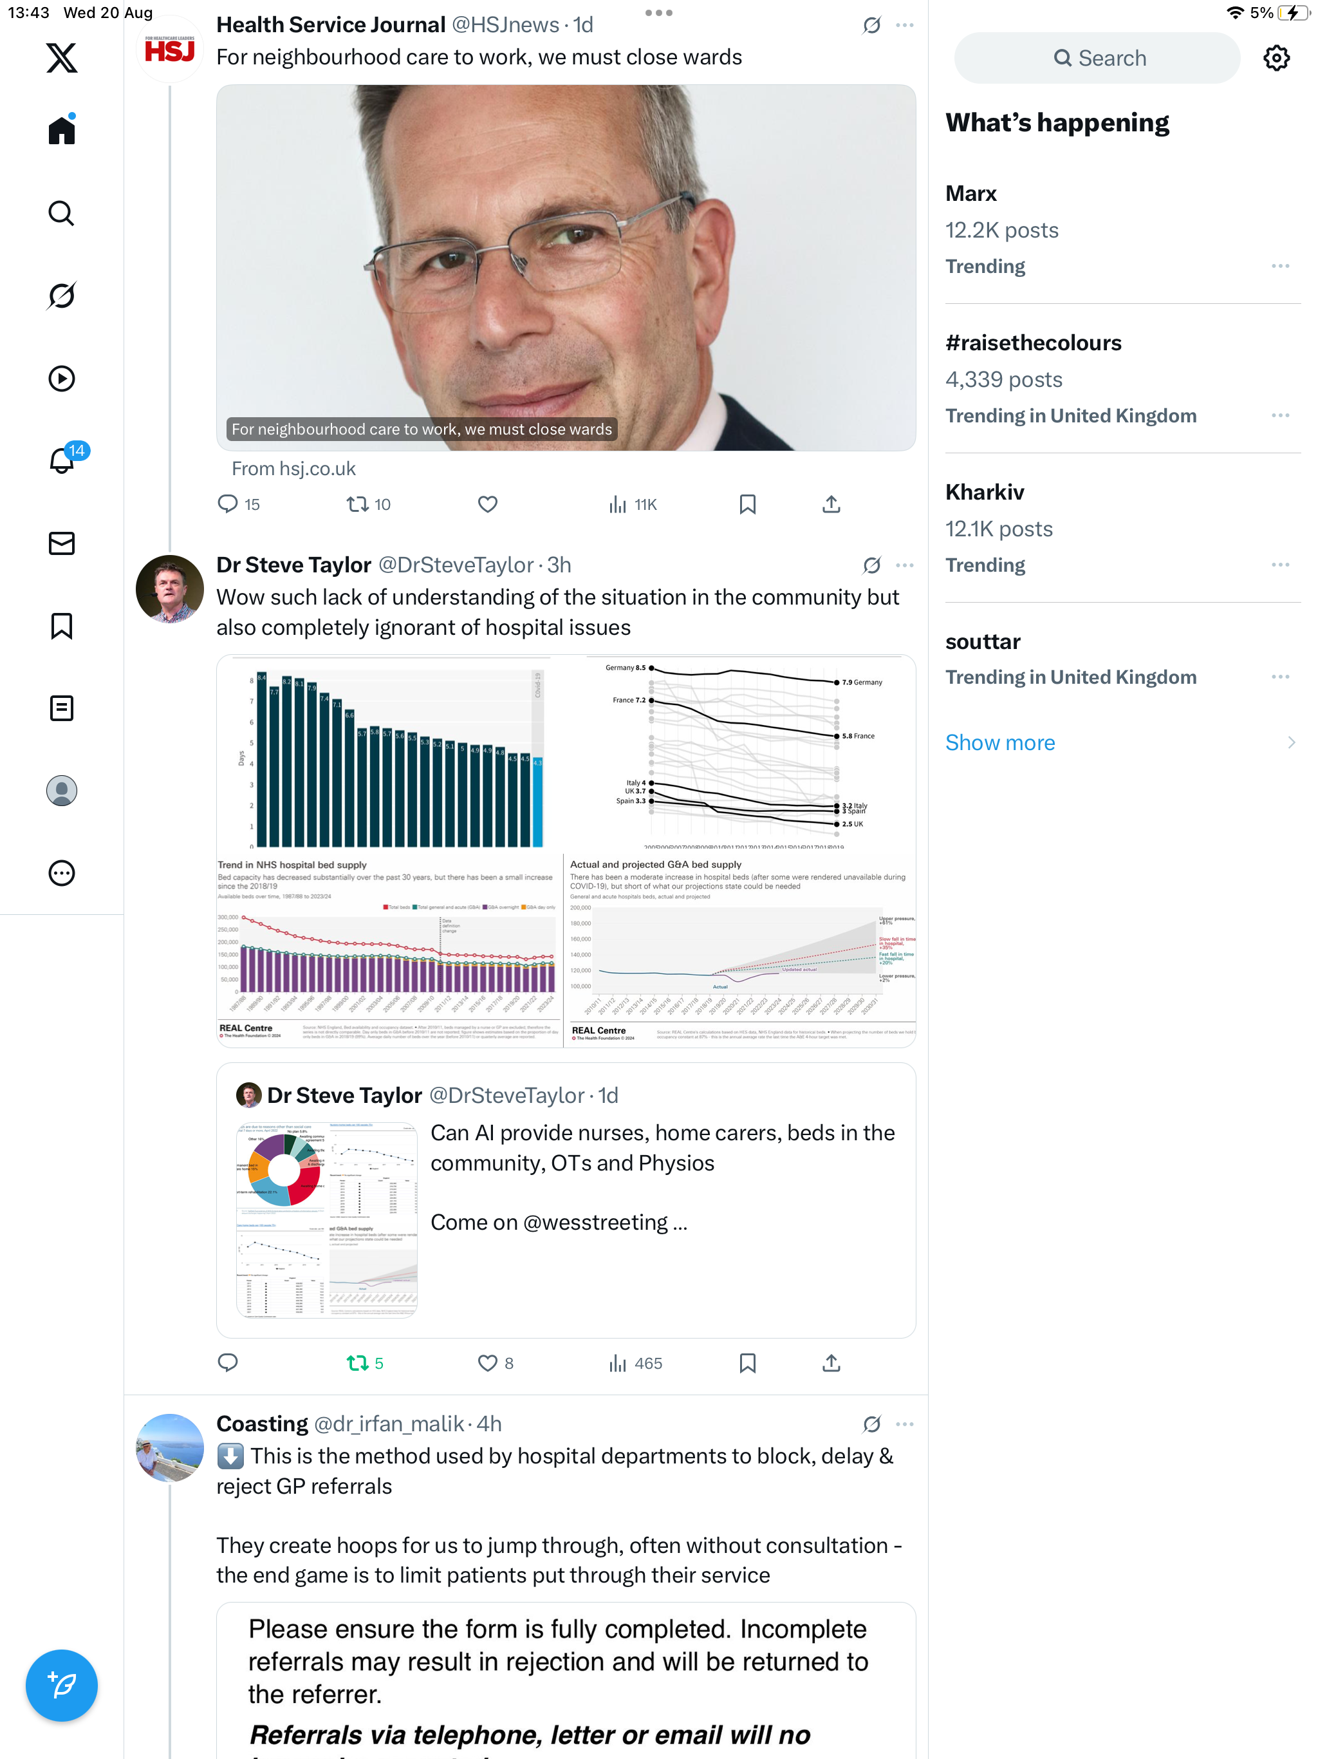Viewport: 1318px width, 1759px height.
Task: Share the HSJ post
Action: point(831,504)
